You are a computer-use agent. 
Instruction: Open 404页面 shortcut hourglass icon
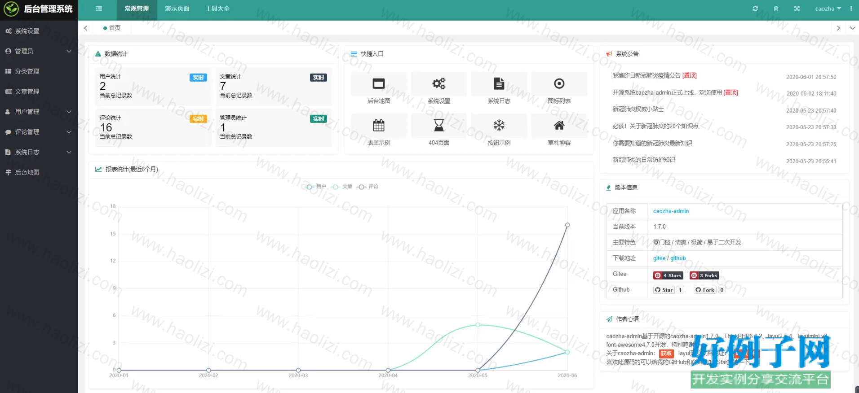pos(439,125)
